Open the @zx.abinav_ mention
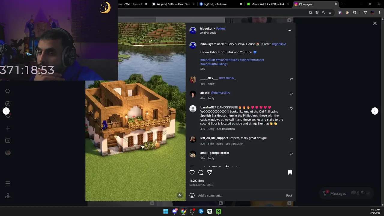The width and height of the screenshot is (384, 216). pyautogui.click(x=227, y=78)
